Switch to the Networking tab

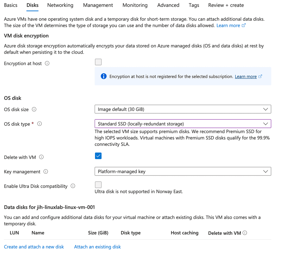pos(60,5)
